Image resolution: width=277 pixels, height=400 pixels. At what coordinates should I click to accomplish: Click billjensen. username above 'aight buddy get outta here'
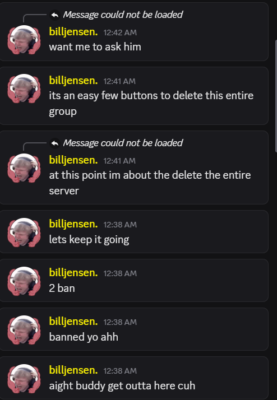pyautogui.click(x=73, y=370)
